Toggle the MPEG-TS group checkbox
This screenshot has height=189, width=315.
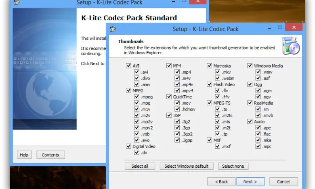click(x=209, y=103)
